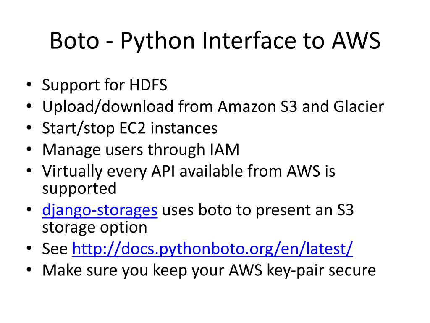This screenshot has width=430, height=323.
Task: Click the word Glacier in second bullet
Action: [x=359, y=106]
